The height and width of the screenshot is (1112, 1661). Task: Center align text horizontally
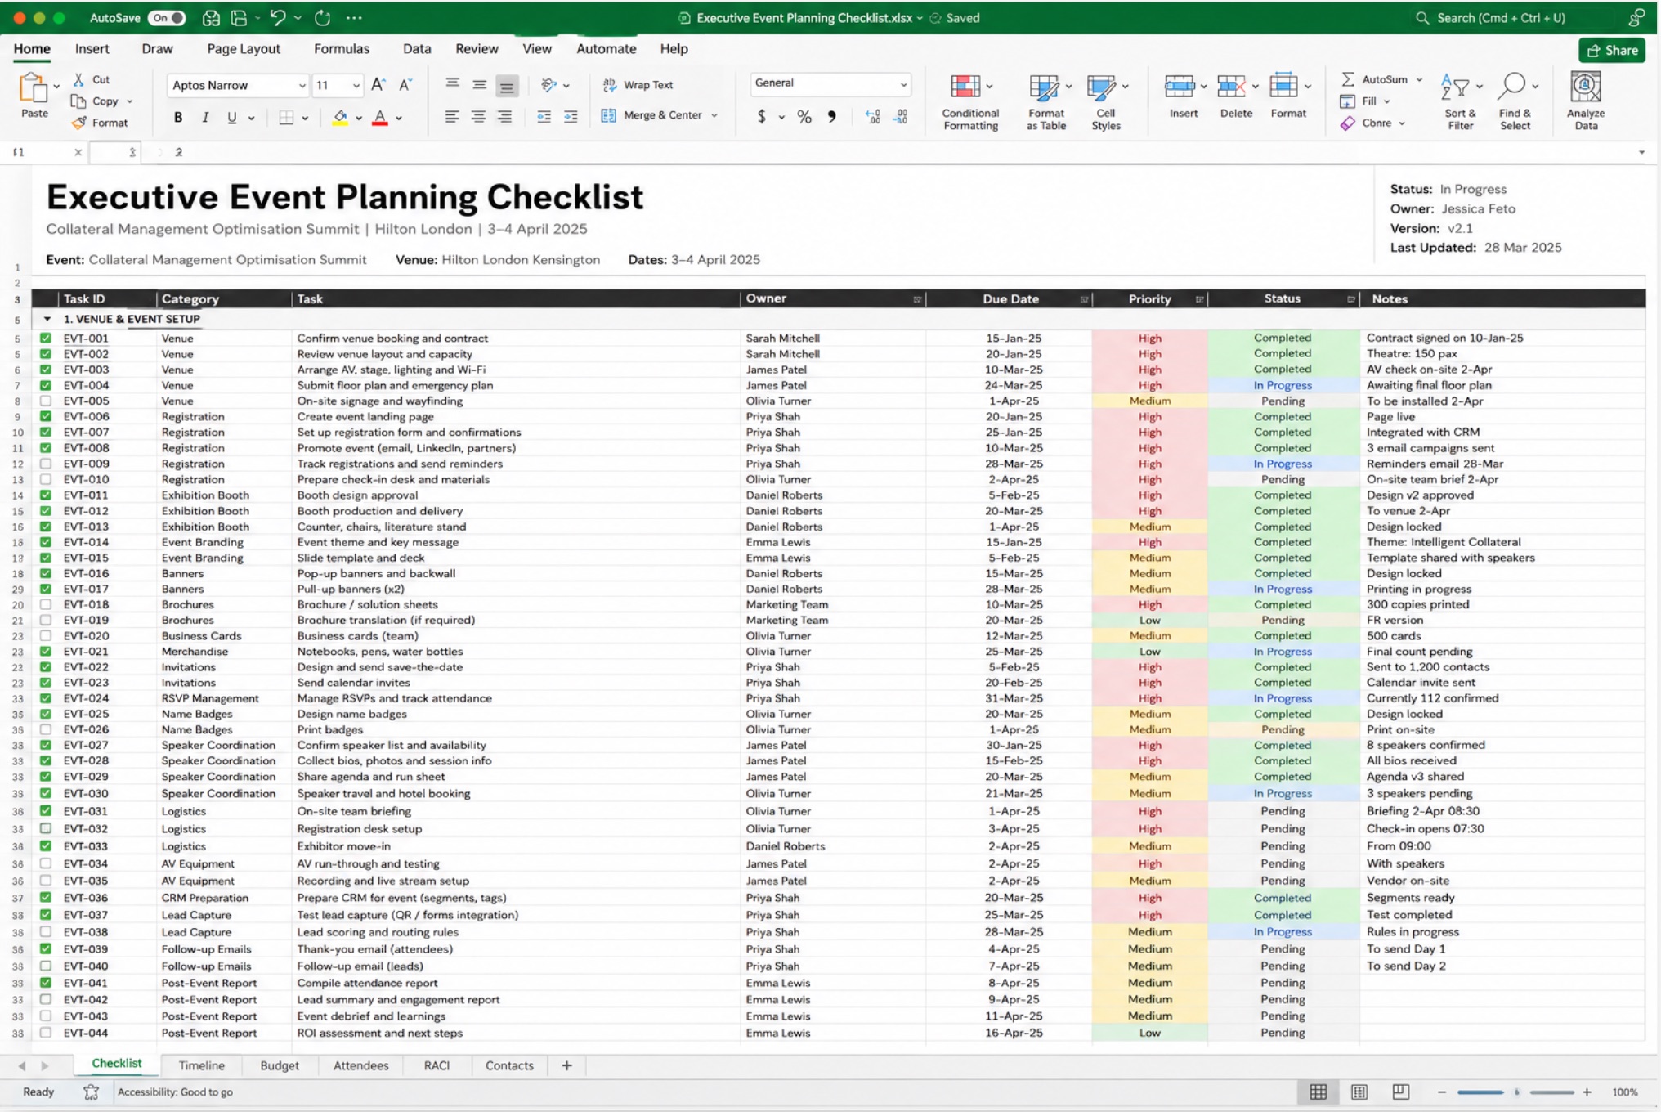point(478,118)
